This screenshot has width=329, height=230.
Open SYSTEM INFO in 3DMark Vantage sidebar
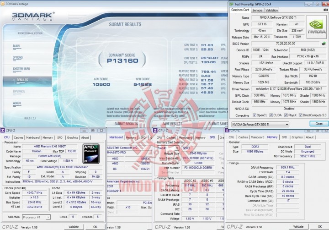click(x=21, y=69)
